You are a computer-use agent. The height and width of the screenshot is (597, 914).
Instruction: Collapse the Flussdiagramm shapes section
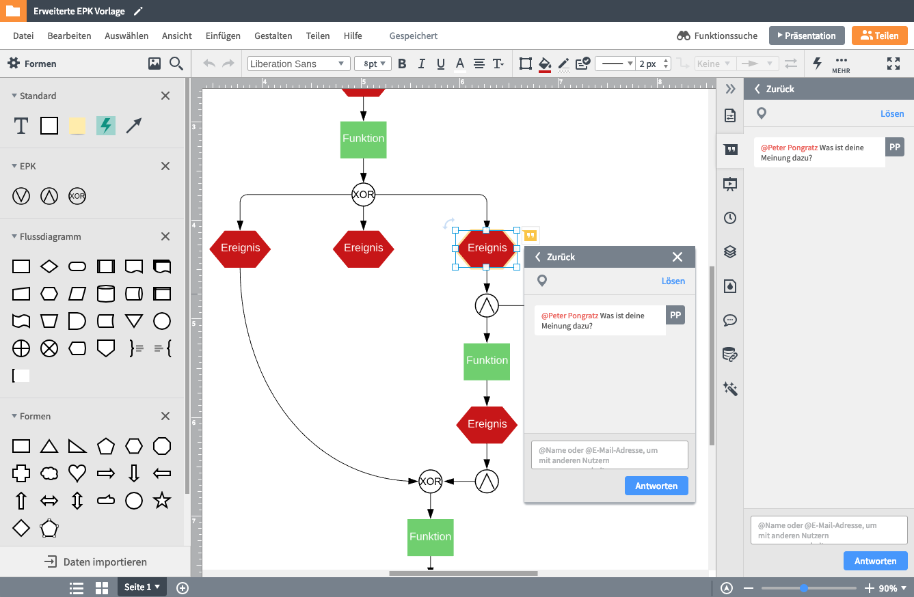click(14, 236)
